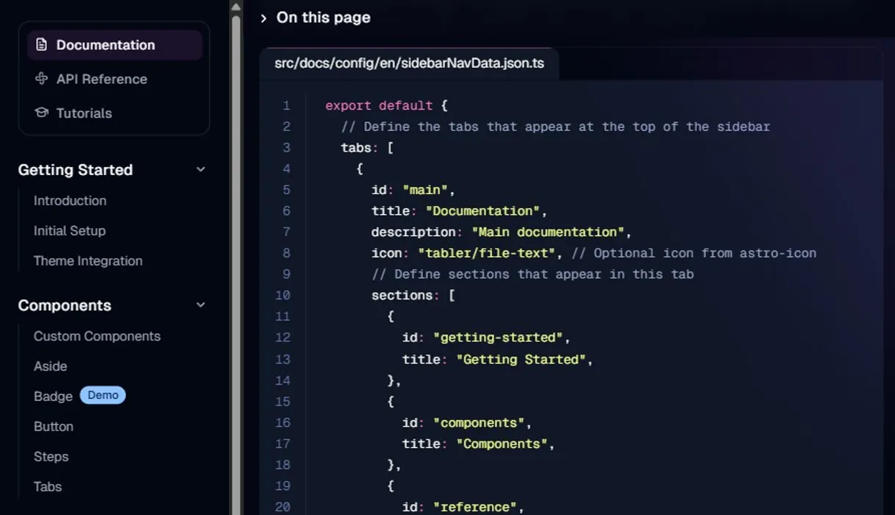
Task: Click line number 20 in the gutter
Action: point(283,507)
